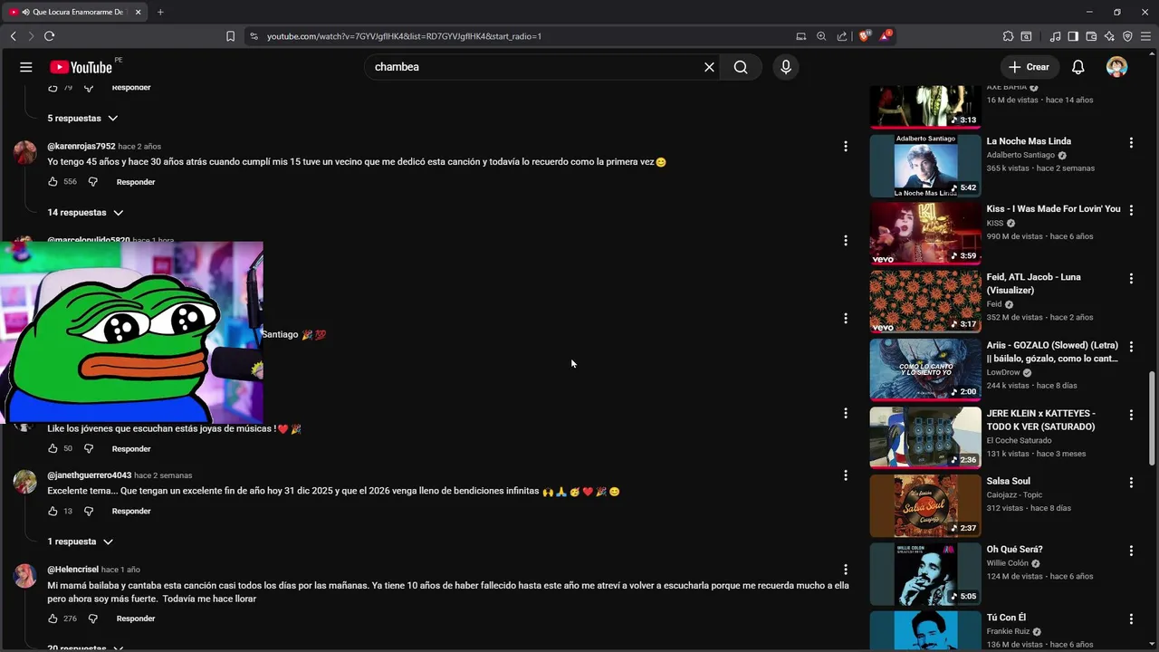This screenshot has height=652, width=1159.
Task: Start voice search with microphone
Action: click(786, 67)
